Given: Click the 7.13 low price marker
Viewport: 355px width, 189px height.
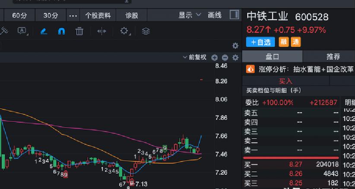Looking at the screenshot, I should click(x=142, y=184).
